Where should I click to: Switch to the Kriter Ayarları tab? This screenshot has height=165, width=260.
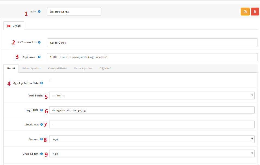click(31, 69)
